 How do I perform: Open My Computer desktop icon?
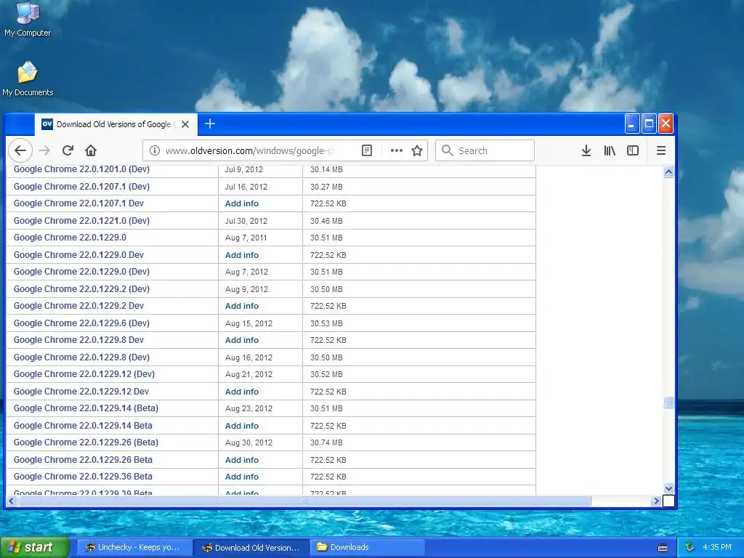28,20
